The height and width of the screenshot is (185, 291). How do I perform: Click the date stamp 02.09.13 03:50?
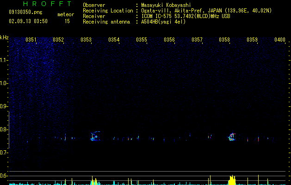pyautogui.click(x=28, y=21)
